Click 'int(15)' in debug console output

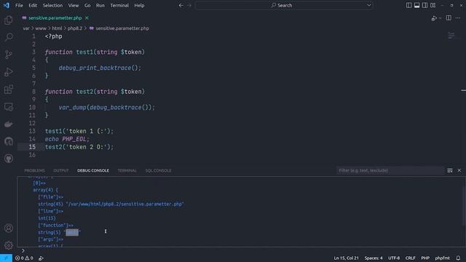coord(47,218)
